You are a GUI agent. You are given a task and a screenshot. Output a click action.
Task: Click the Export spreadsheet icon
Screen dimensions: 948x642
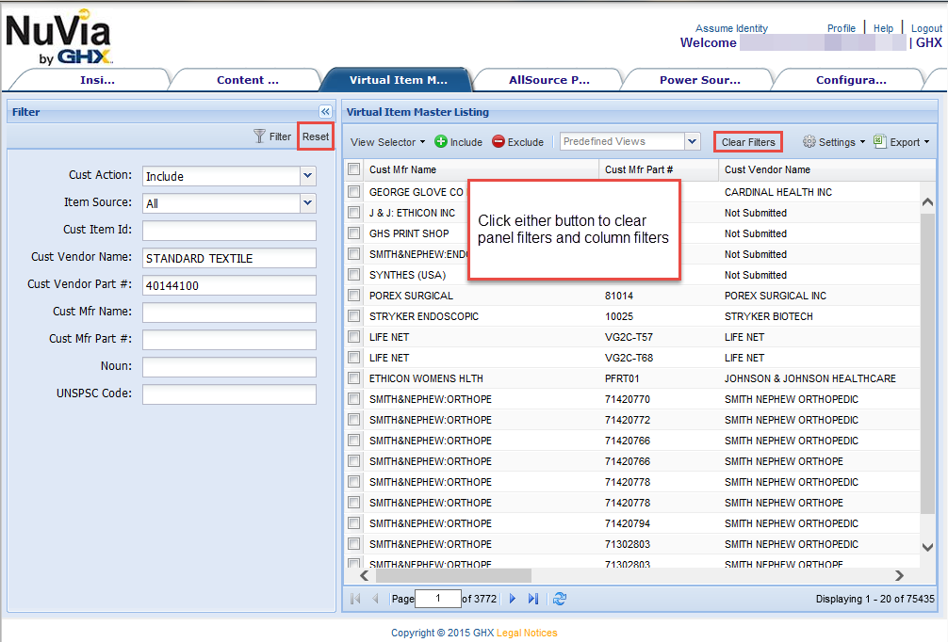click(880, 141)
